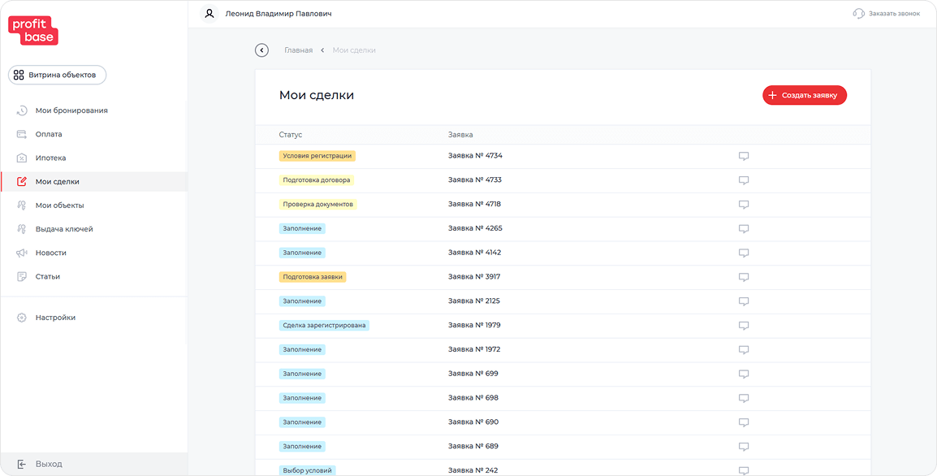Open row Заявка № 699
The width and height of the screenshot is (937, 476).
click(x=563, y=374)
